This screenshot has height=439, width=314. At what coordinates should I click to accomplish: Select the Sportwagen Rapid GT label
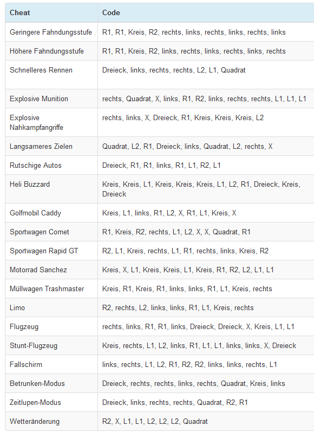click(x=44, y=251)
